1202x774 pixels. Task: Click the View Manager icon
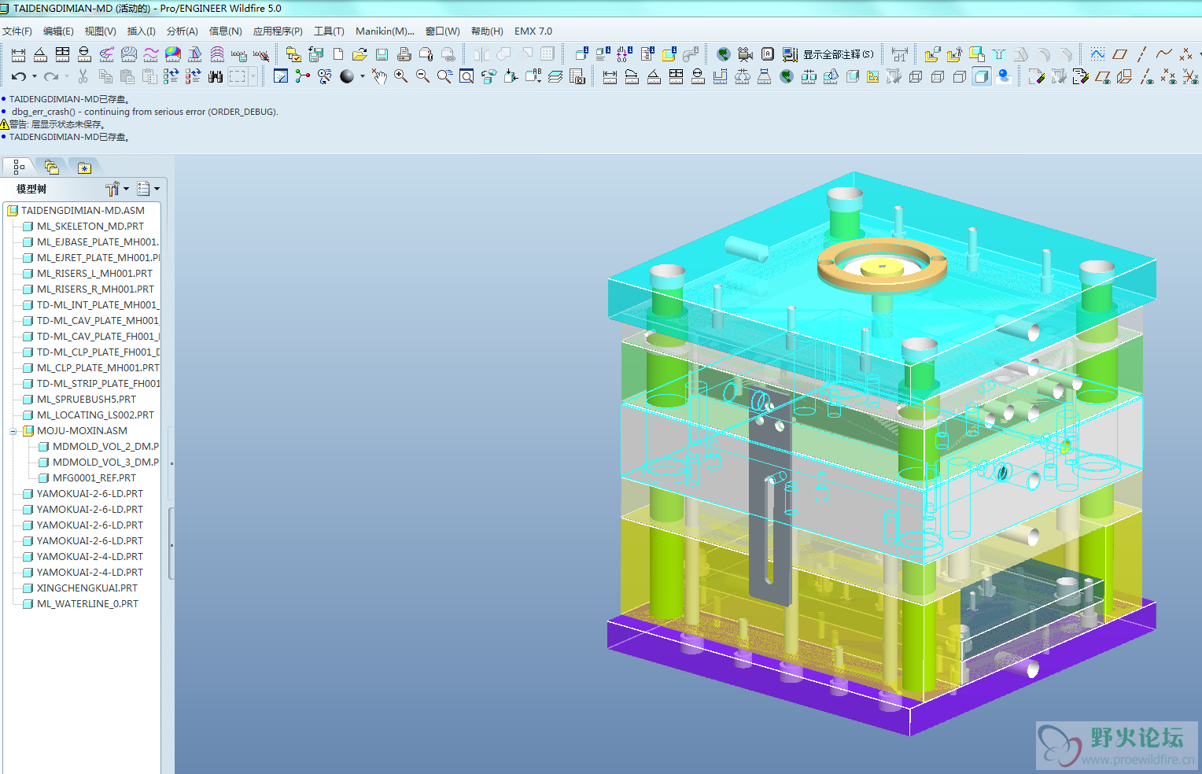577,76
